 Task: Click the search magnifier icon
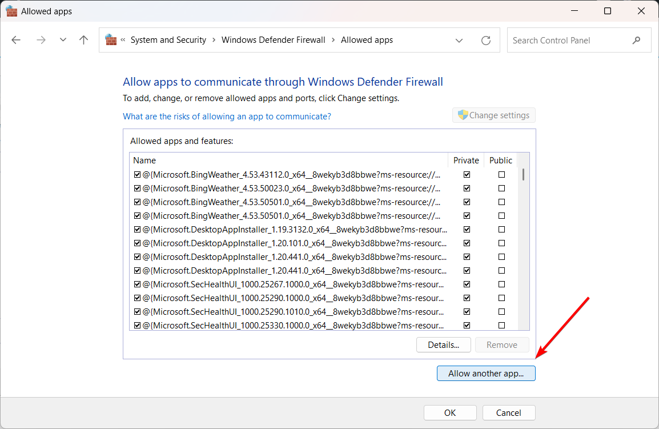tap(637, 41)
